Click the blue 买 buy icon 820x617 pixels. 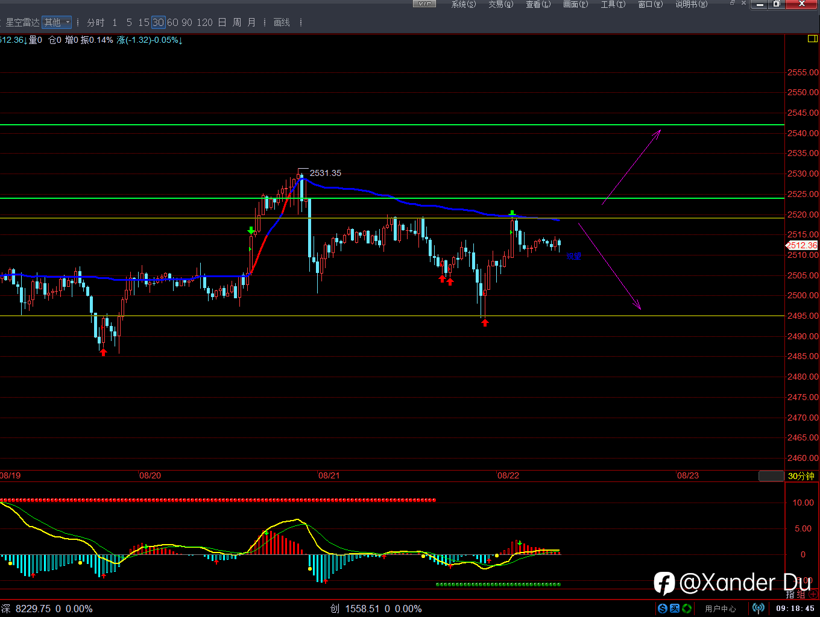[x=675, y=609]
